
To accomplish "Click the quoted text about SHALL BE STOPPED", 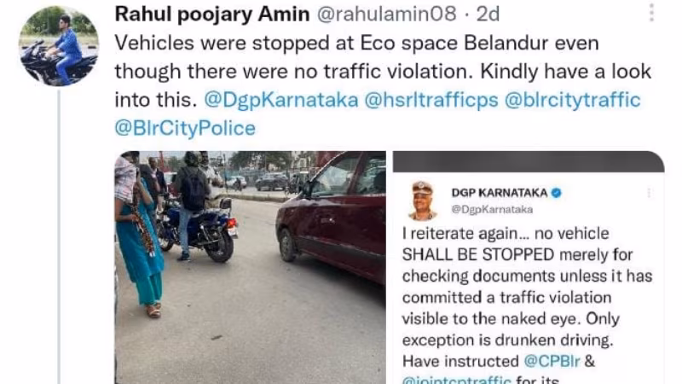I will click(x=527, y=297).
